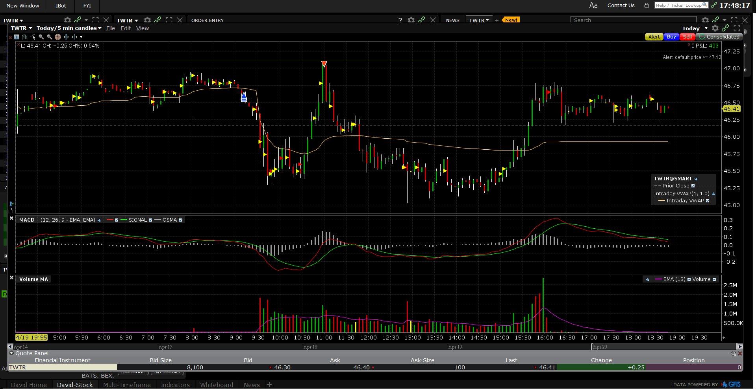Toggle the Prior Close checkbox

(693, 186)
